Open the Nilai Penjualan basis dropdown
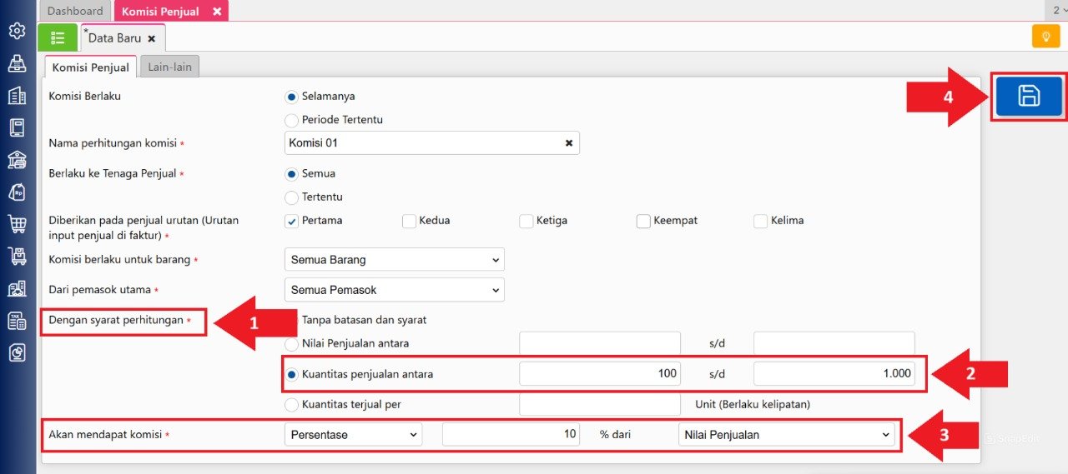 coord(786,434)
